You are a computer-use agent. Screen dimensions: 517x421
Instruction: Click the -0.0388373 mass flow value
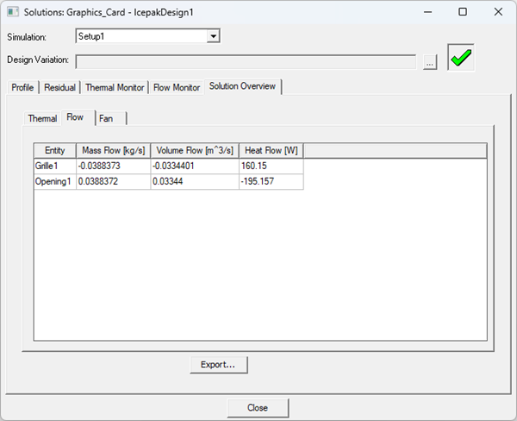(114, 166)
